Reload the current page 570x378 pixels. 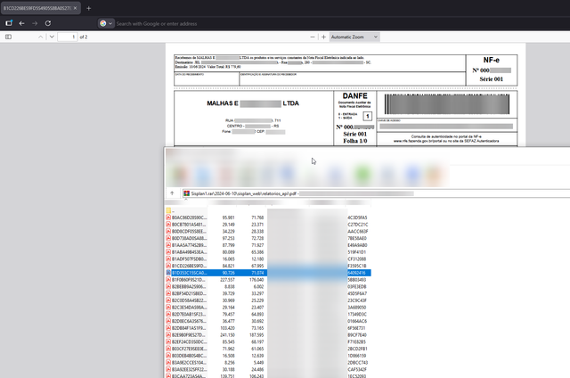point(48,23)
